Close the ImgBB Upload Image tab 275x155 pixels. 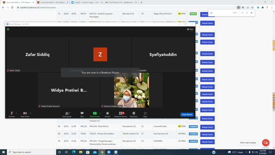(x=101, y=3)
